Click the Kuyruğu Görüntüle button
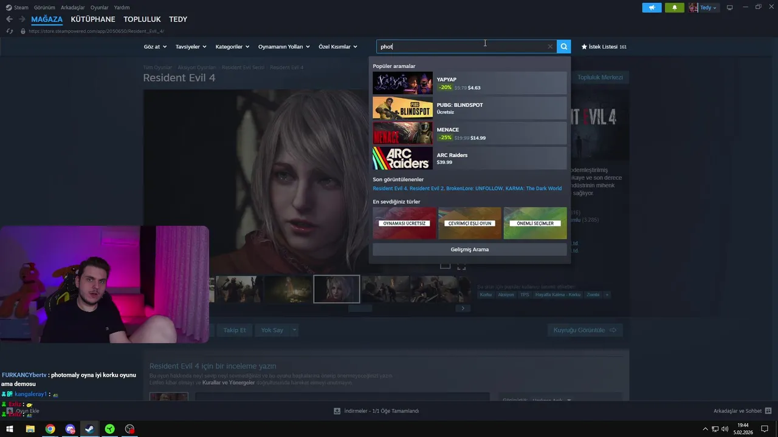Image resolution: width=778 pixels, height=437 pixels. (x=585, y=330)
